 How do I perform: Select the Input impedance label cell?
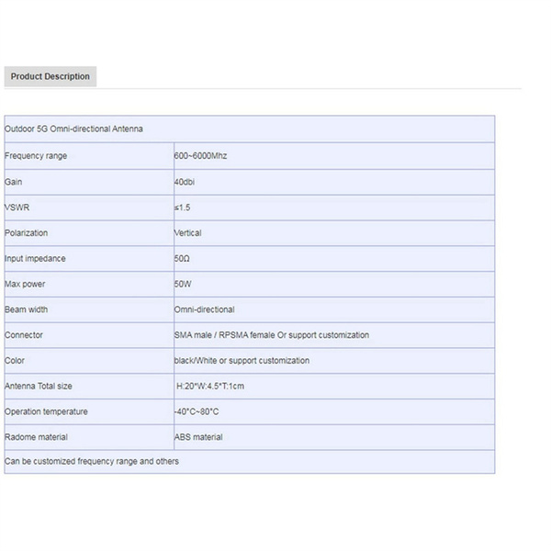[36, 259]
